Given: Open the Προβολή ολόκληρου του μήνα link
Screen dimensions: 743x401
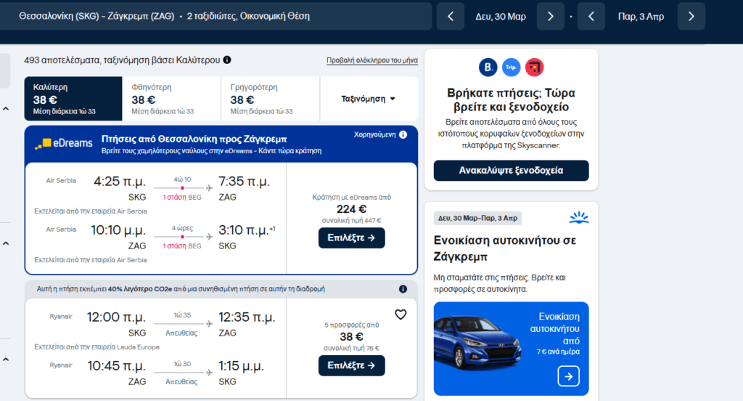Looking at the screenshot, I should (x=371, y=61).
